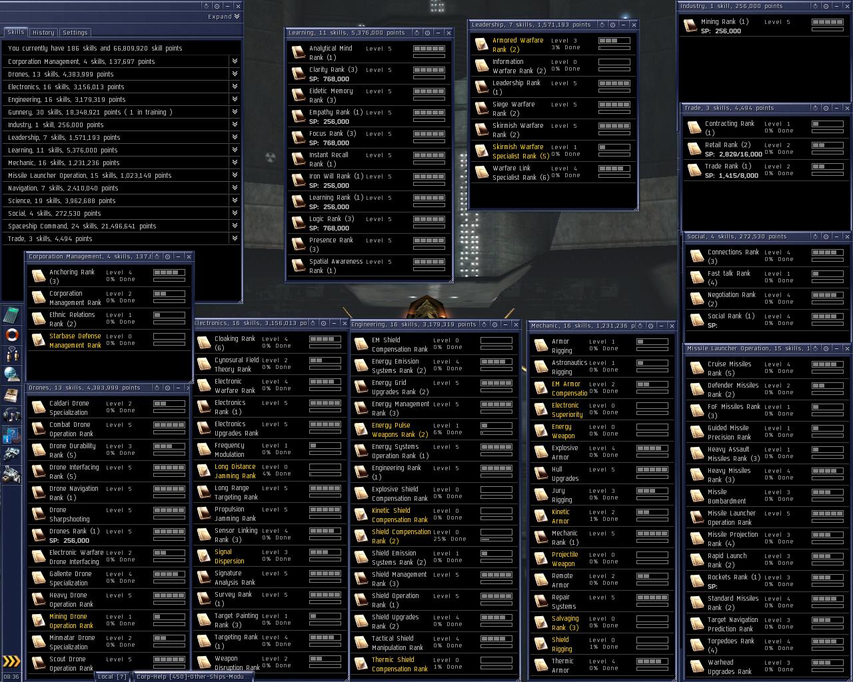
Task: Toggle pin on the Corporation Management window
Action: (167, 256)
